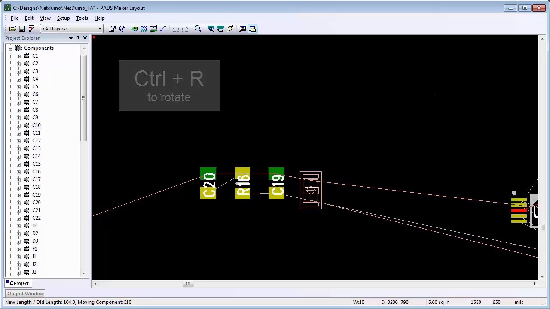This screenshot has width=550, height=309.
Task: Click the horizontal scrollbar thumb
Action: [x=188, y=284]
